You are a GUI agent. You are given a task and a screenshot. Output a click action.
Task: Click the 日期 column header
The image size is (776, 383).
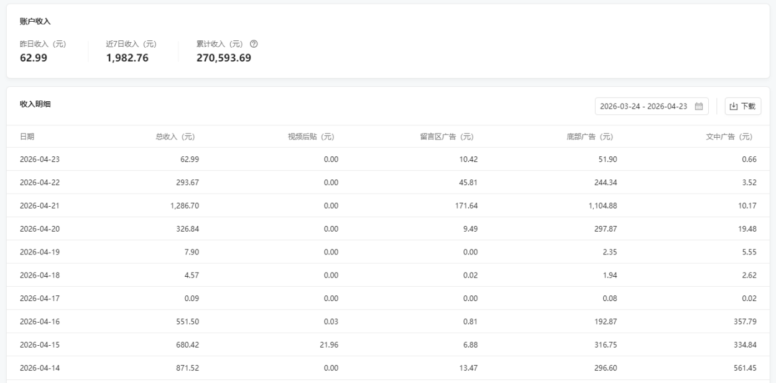27,137
